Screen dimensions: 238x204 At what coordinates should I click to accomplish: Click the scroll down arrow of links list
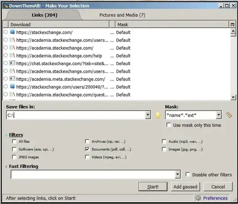(x=233, y=97)
